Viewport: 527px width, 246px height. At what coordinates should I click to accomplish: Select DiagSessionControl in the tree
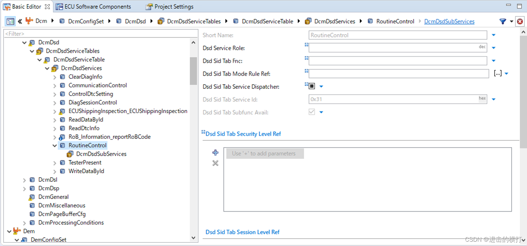(93, 102)
